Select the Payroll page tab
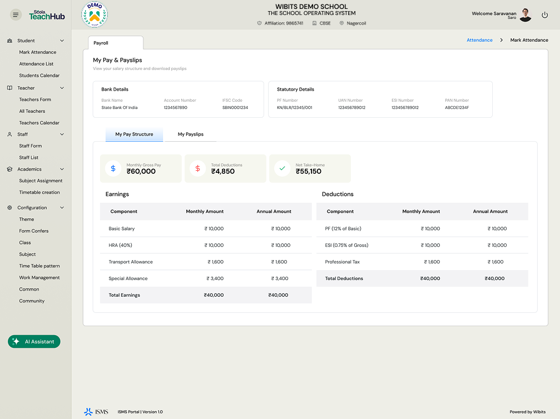 (115, 43)
